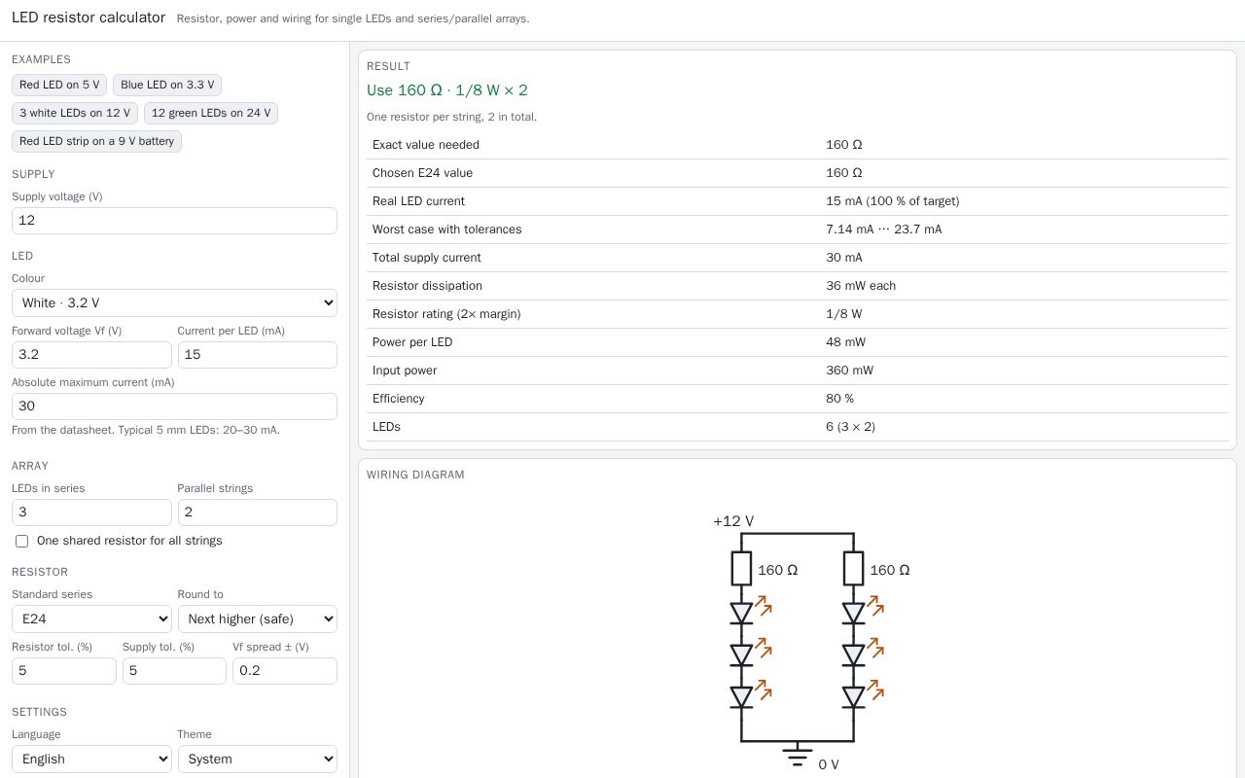Image resolution: width=1245 pixels, height=778 pixels.
Task: Click the Vf spread ± (V) field
Action: 285,671
